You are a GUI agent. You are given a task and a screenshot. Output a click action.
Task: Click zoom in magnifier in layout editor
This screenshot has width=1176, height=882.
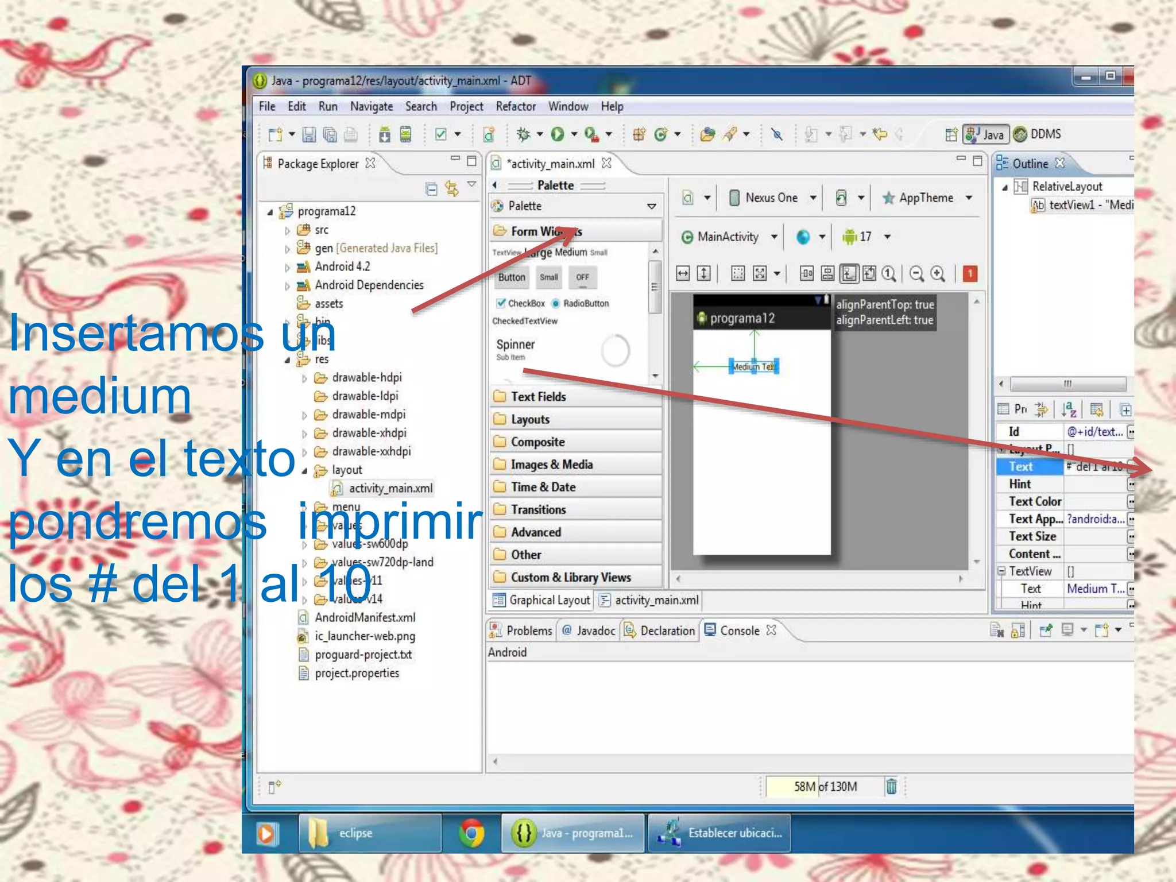click(x=938, y=274)
